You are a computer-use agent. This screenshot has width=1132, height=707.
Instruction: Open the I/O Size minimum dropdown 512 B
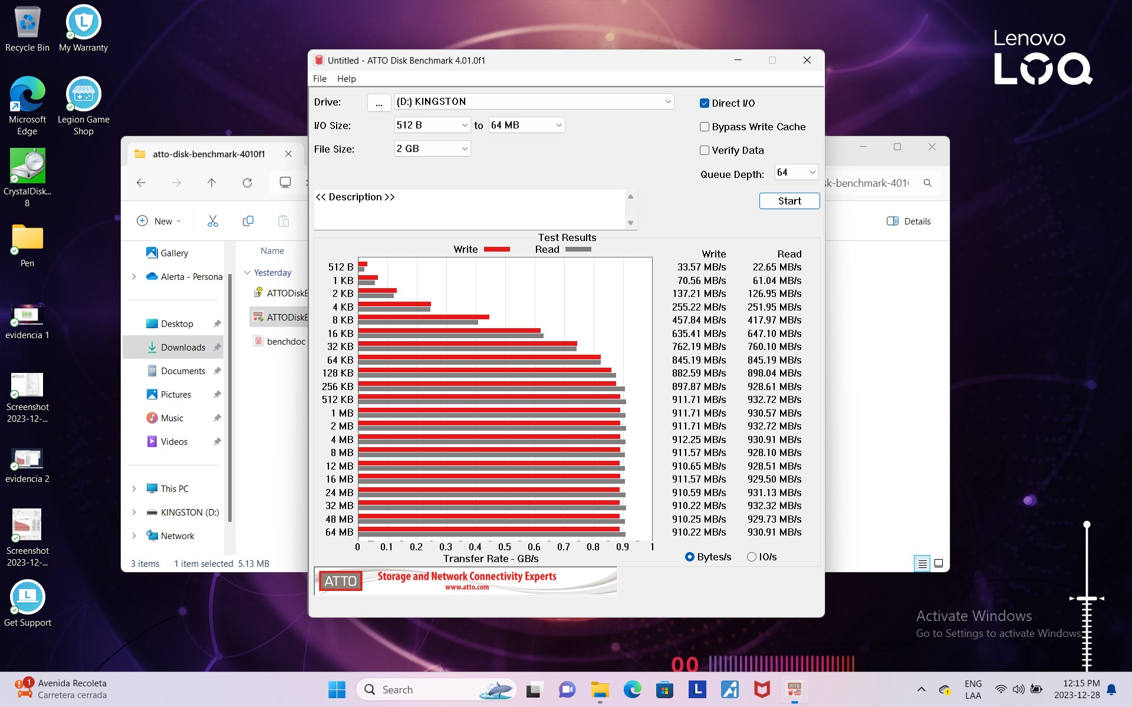pyautogui.click(x=432, y=125)
